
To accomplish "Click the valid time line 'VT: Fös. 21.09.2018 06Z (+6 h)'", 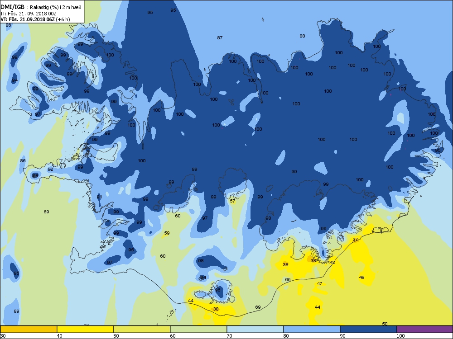I will [x=35, y=19].
